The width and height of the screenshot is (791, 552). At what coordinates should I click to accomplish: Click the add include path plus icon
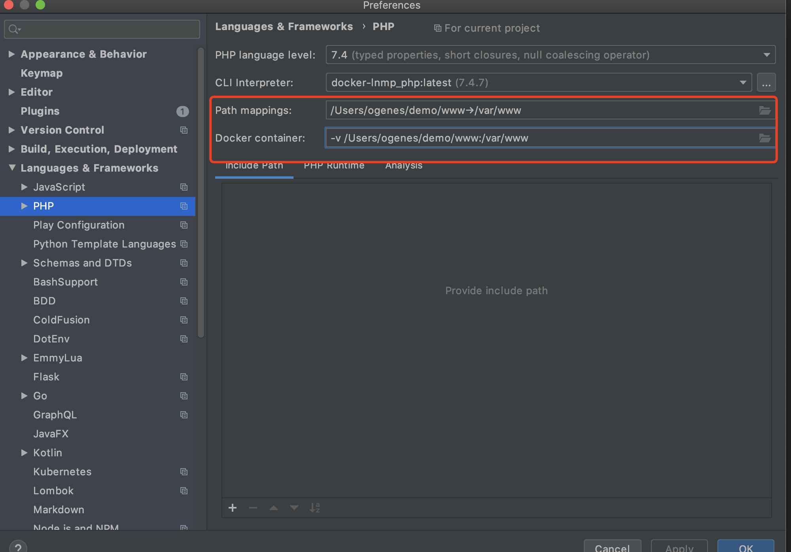[x=233, y=508]
